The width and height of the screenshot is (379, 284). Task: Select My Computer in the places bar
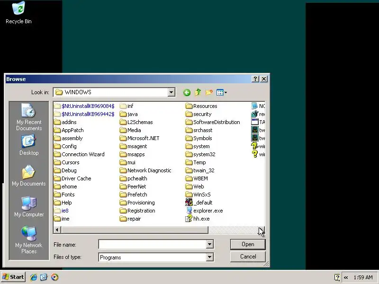(29, 207)
